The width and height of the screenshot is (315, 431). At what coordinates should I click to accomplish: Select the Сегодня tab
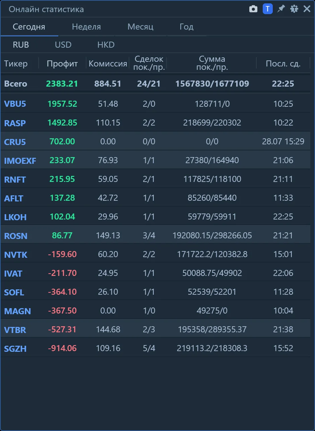pos(29,27)
